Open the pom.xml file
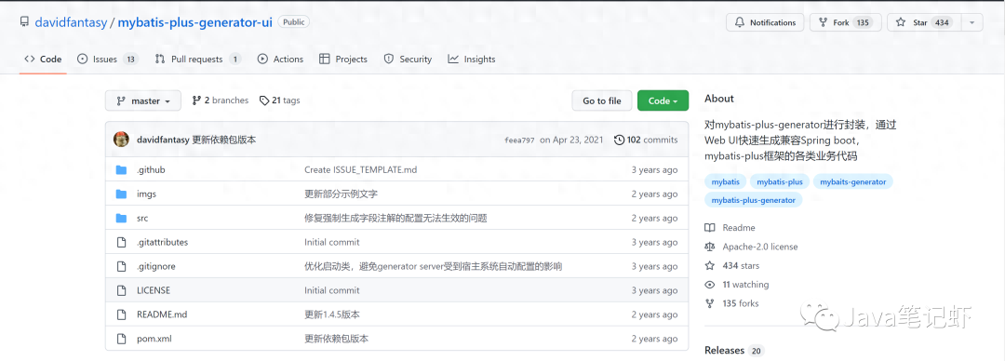Screen dimensions: 1005x361 point(154,339)
